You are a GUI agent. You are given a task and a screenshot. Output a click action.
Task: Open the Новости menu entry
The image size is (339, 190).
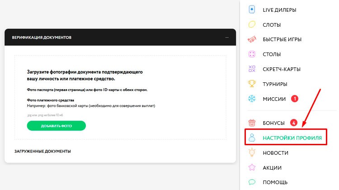pos(275,153)
